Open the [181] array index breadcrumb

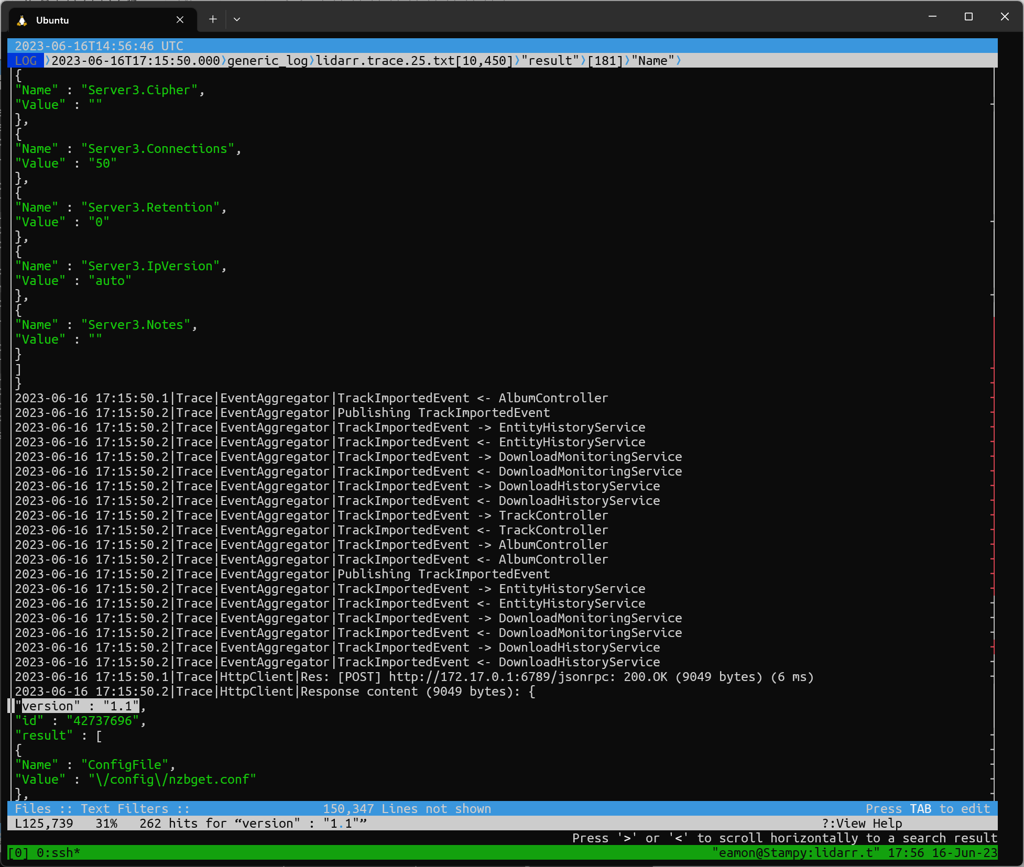tap(605, 61)
